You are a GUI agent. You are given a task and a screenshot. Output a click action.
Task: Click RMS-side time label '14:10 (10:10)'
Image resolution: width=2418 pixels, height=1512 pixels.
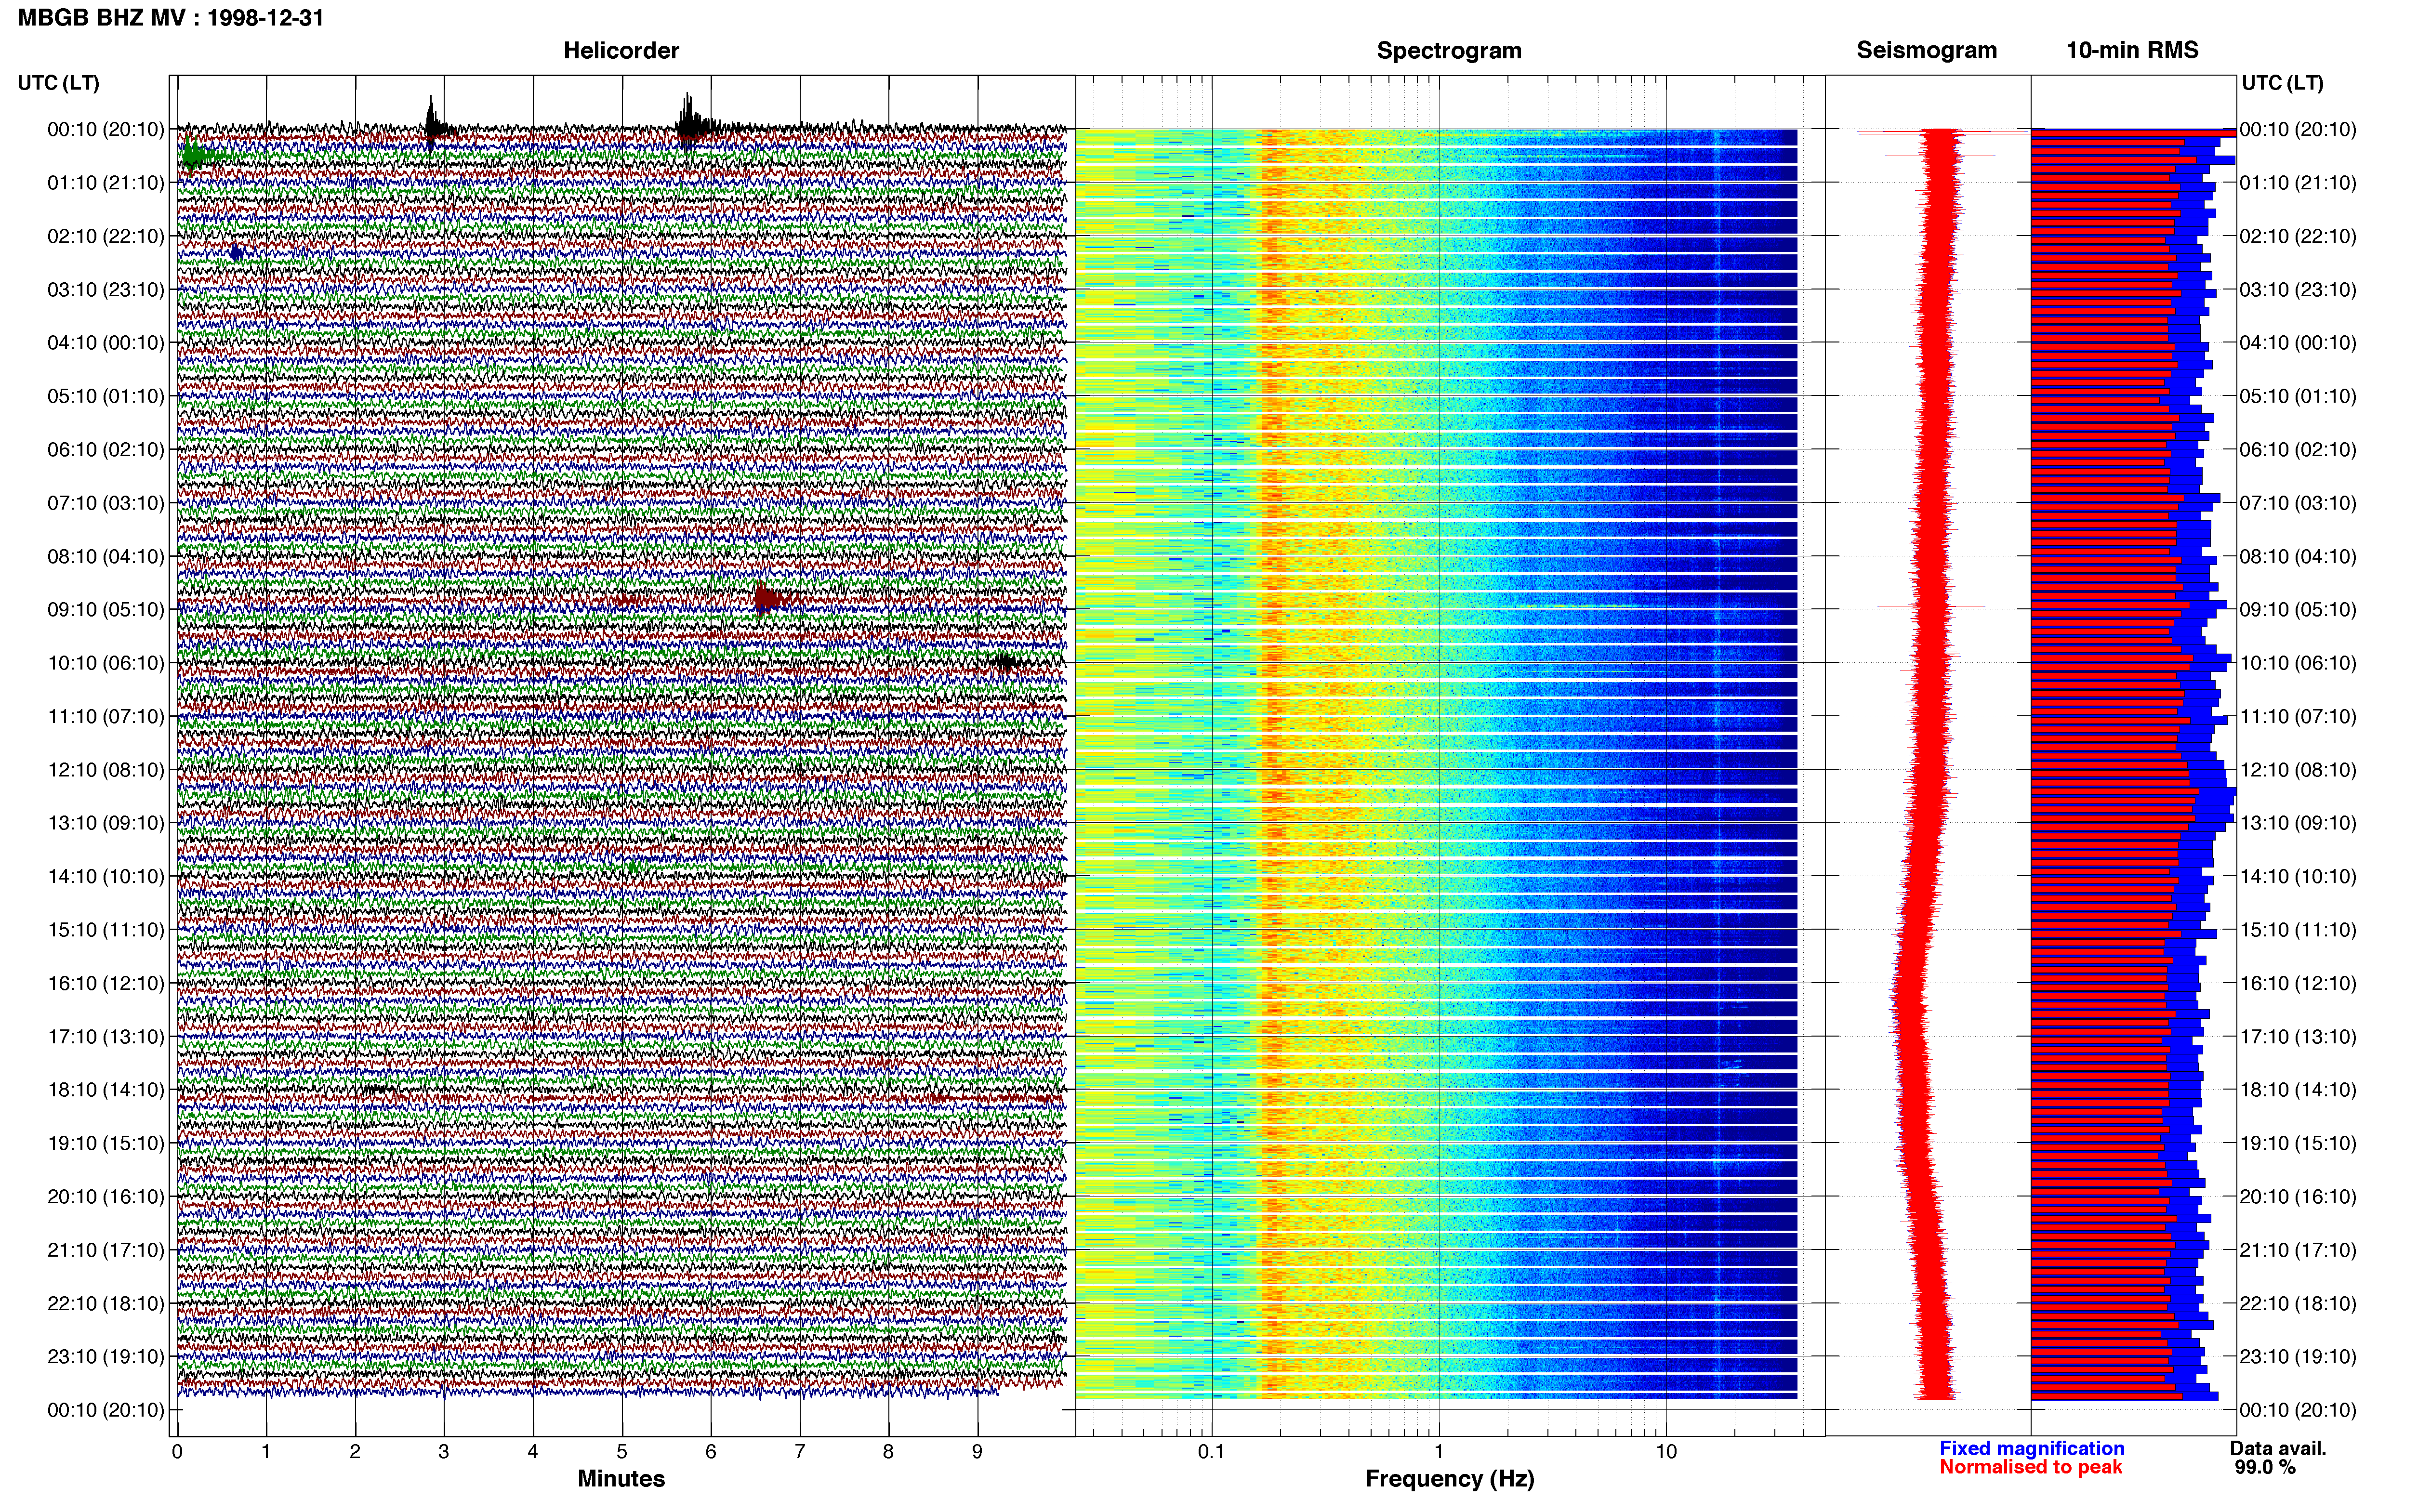[x=2298, y=877]
